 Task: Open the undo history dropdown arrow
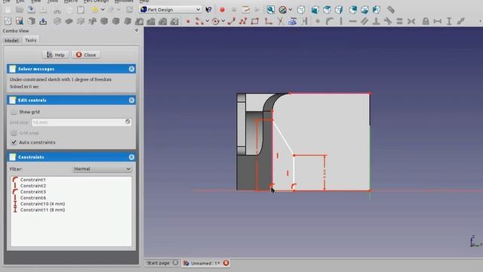click(103, 10)
